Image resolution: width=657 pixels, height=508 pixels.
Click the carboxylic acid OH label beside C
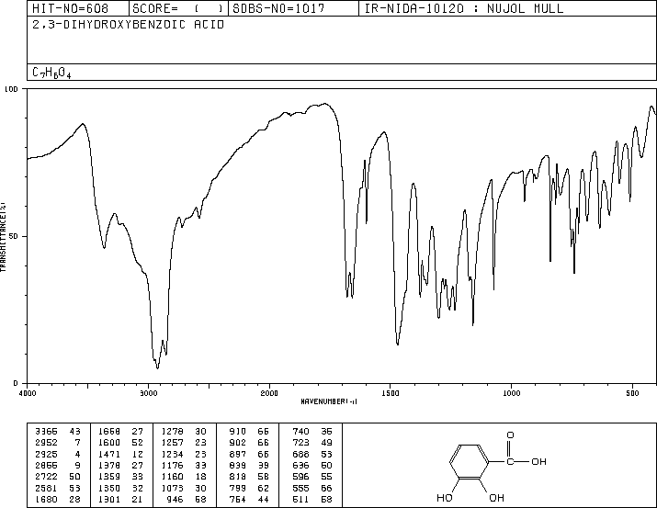(x=538, y=461)
